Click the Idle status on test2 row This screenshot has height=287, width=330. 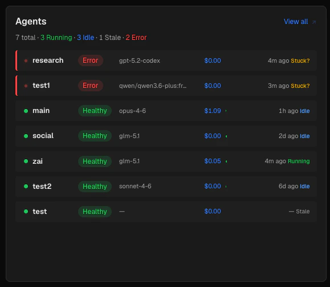304,186
